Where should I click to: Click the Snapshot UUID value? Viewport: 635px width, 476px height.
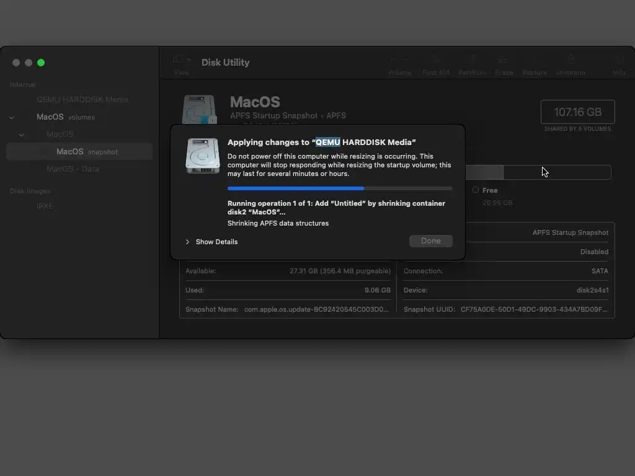point(534,309)
